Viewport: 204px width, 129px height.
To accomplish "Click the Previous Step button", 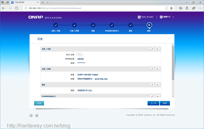I will [x=153, y=103].
